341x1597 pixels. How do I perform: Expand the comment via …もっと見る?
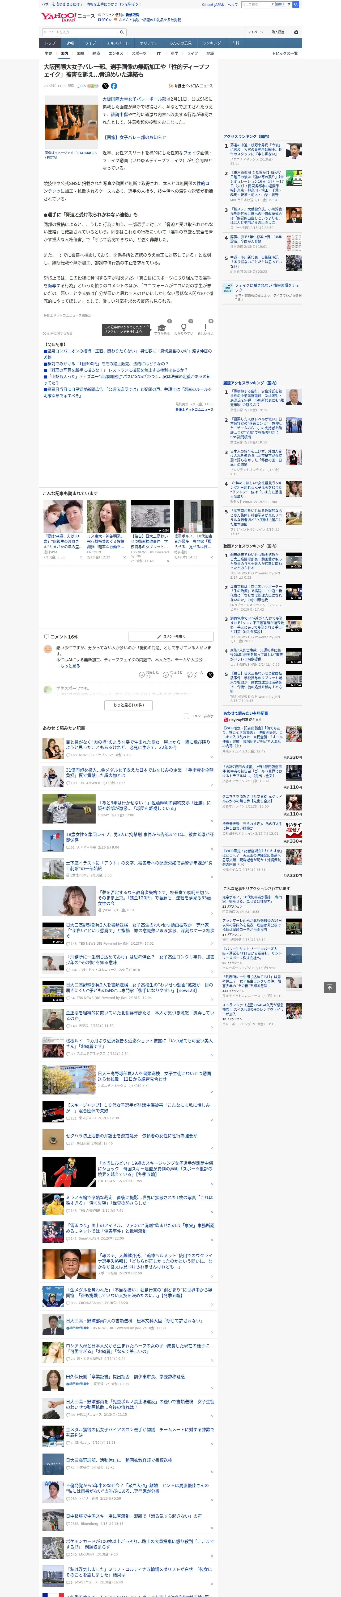(x=68, y=666)
